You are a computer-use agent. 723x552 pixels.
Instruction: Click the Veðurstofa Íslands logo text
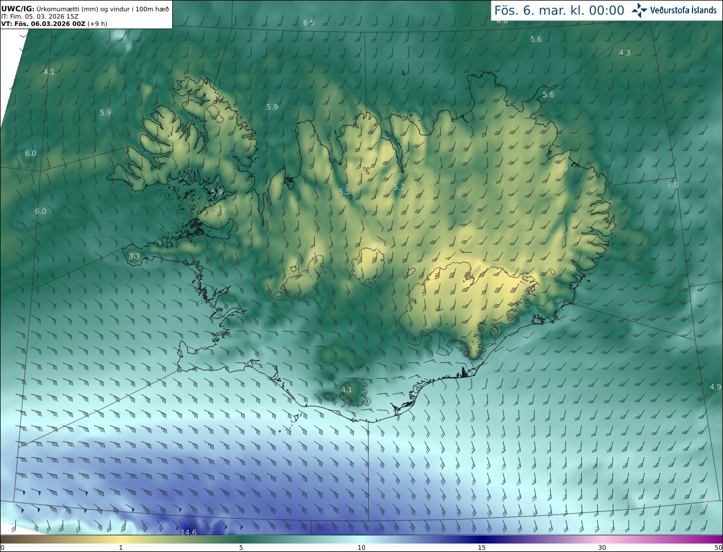683,10
